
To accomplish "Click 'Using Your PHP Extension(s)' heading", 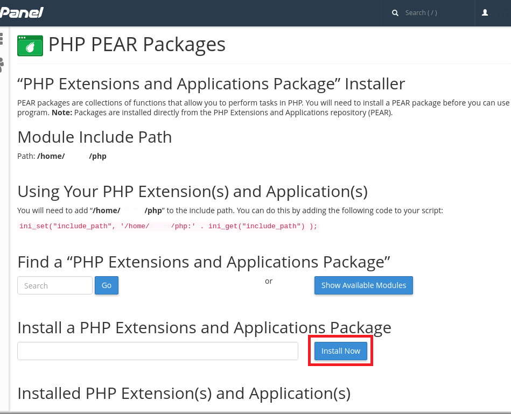I will coord(192,192).
